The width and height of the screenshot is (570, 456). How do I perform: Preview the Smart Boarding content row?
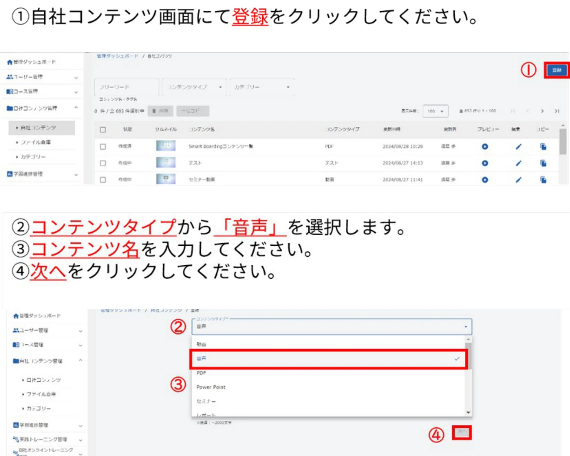tap(485, 146)
